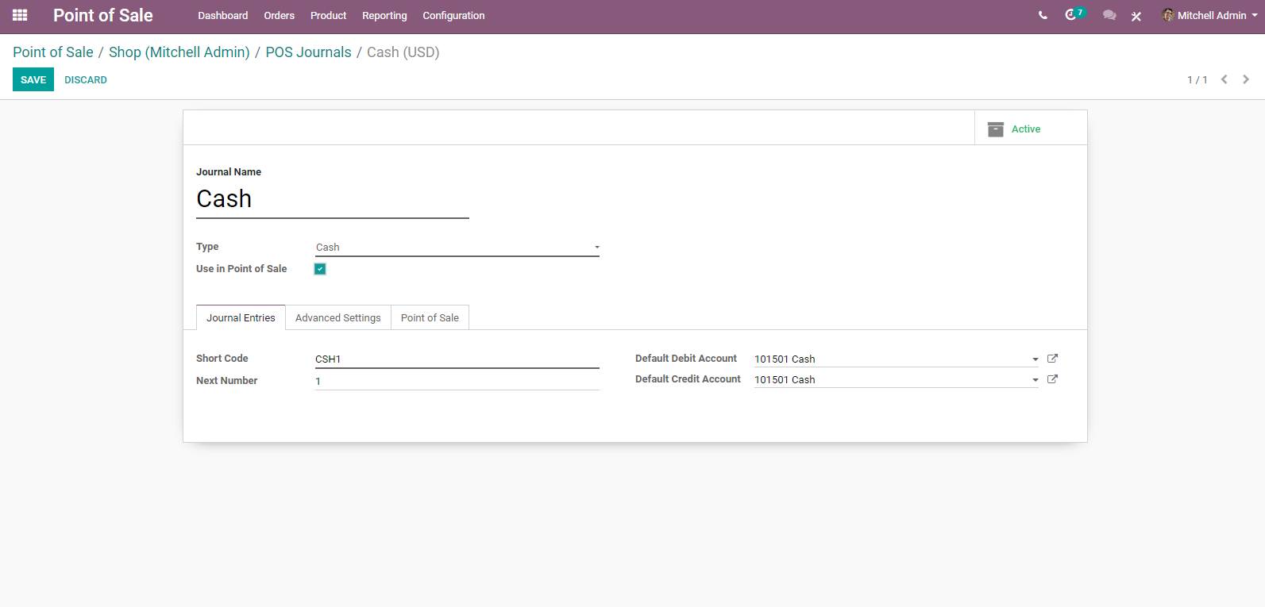Edit the Next Number field

[457, 382]
